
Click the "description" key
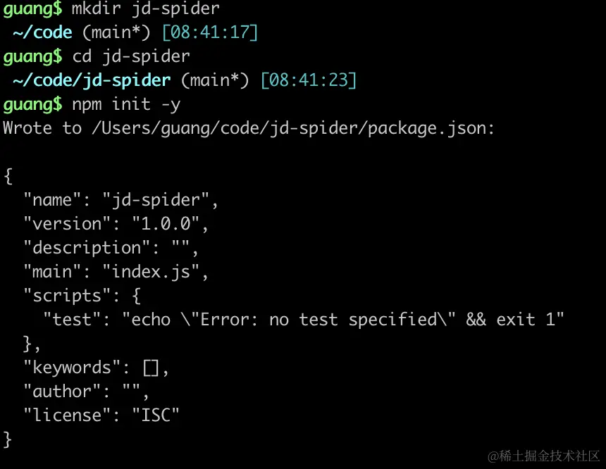click(87, 248)
